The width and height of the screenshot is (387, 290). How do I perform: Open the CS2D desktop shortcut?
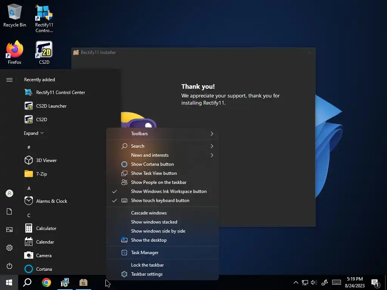pos(44,52)
